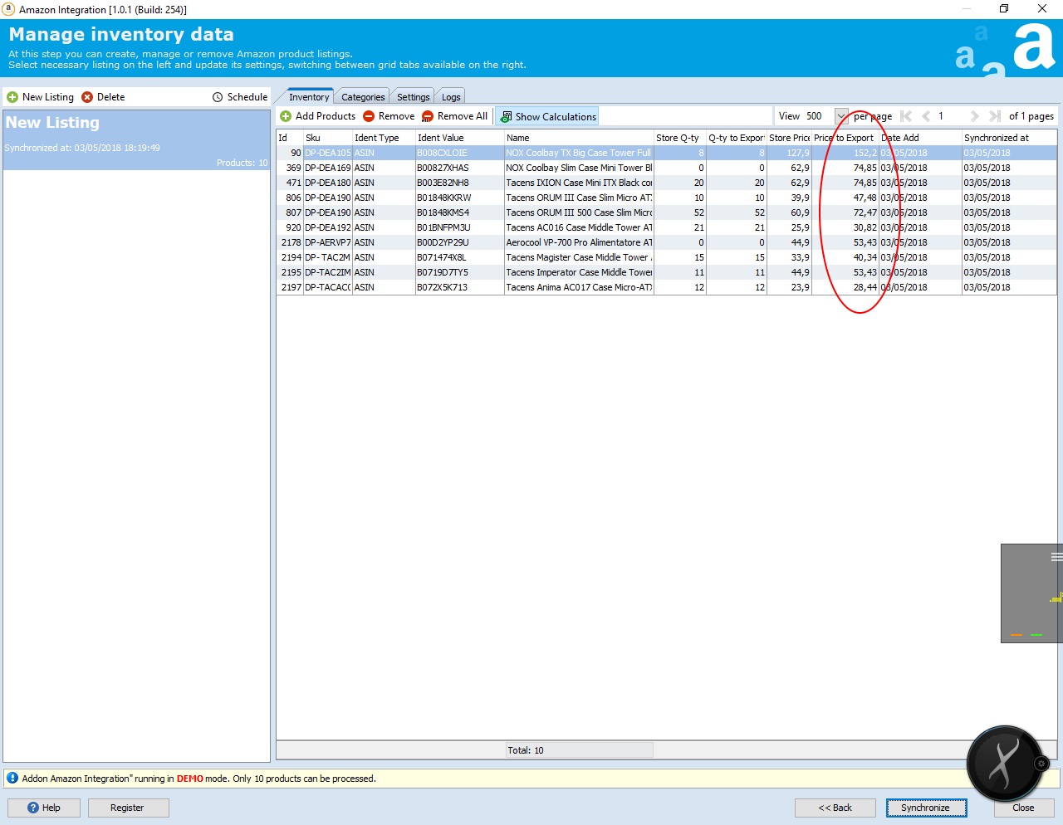
Task: Sort by the Id column header
Action: (x=290, y=138)
